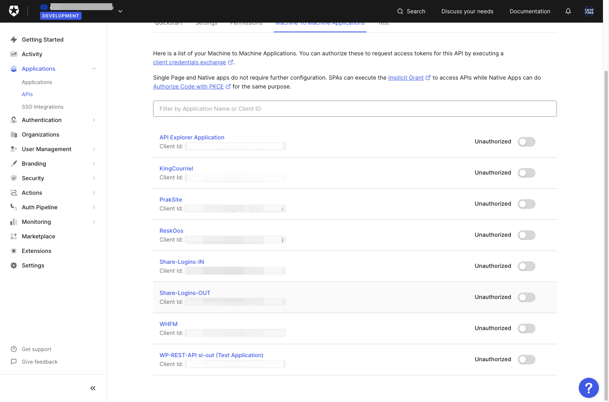This screenshot has height=402, width=609.
Task: Collapse the Applications sidebar section chevron
Action: click(94, 69)
